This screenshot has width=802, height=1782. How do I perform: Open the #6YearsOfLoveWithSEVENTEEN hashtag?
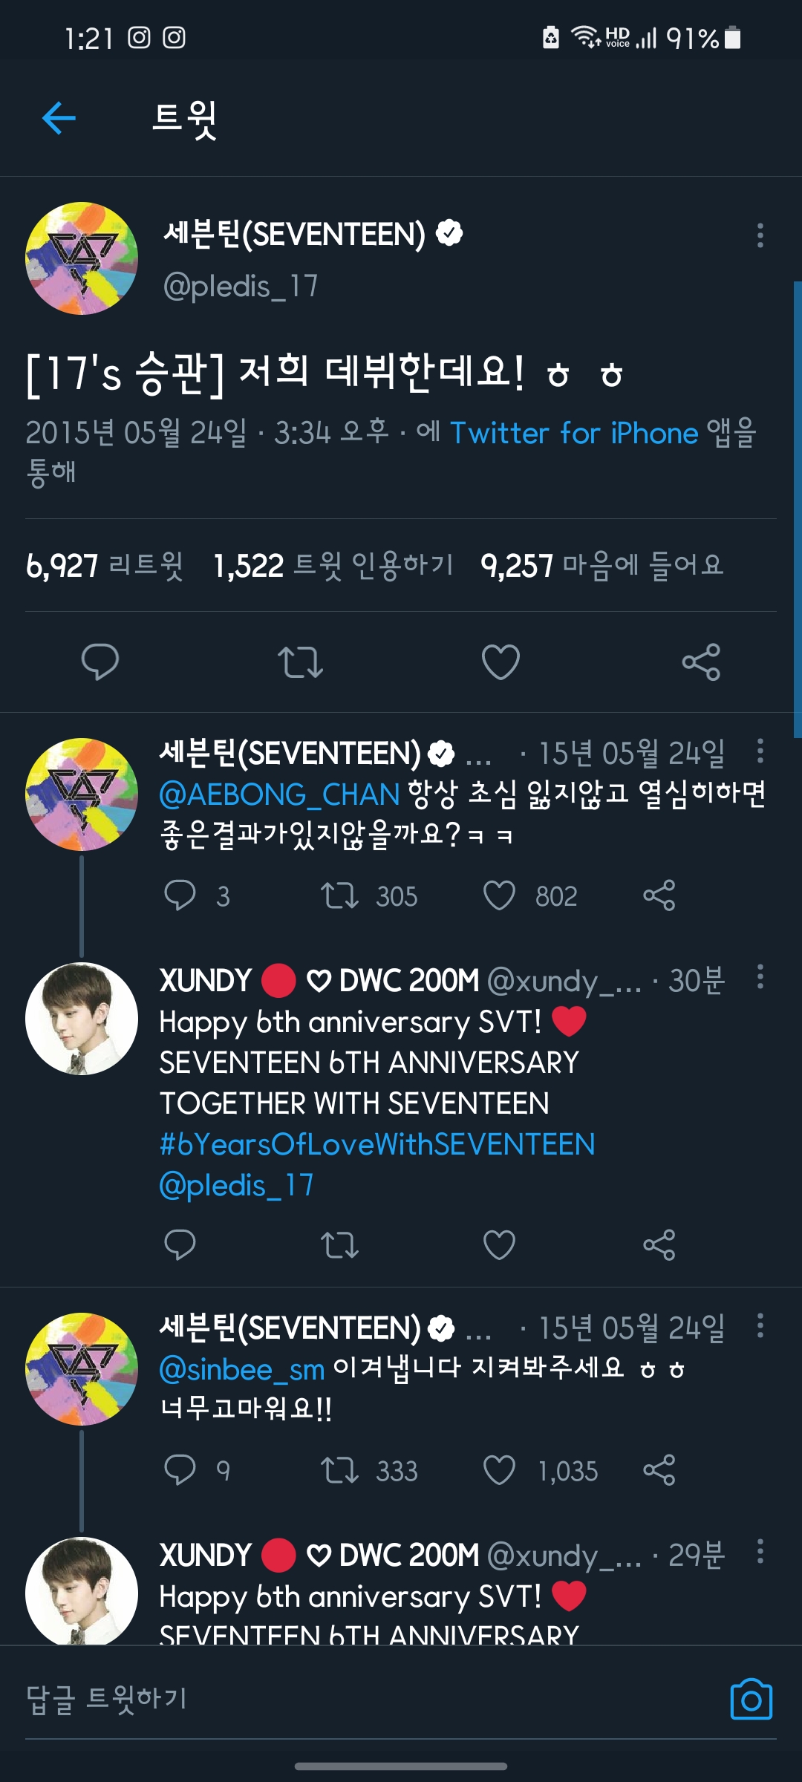pos(377,1144)
